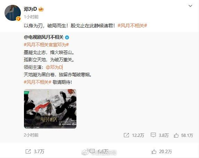The width and height of the screenshot is (199, 158).
Task: Click the 1小时前 post timestamp
Action: pyautogui.click(x=31, y=17)
